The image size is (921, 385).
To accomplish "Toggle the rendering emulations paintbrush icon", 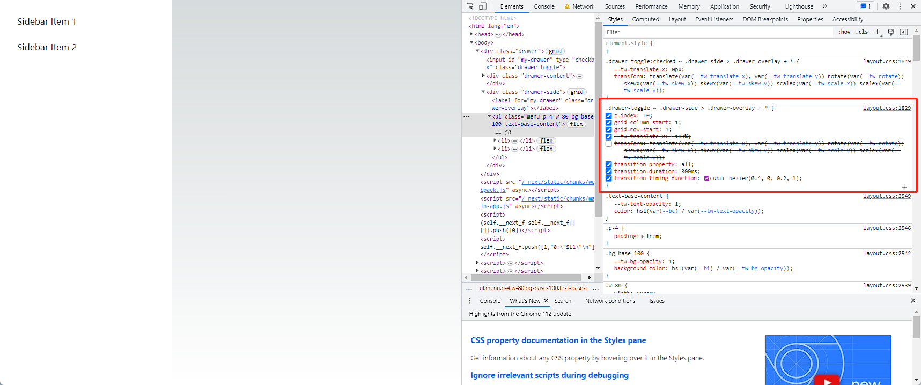I will (x=891, y=32).
